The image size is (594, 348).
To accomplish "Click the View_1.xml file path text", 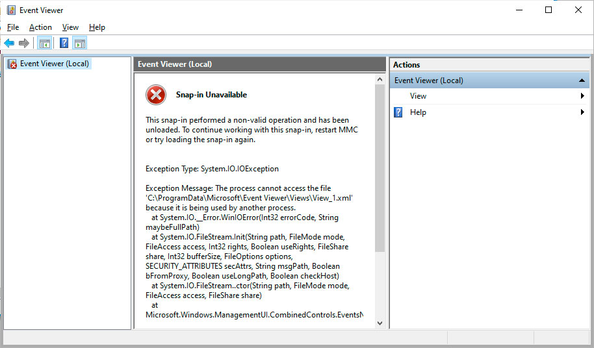I will (250, 198).
